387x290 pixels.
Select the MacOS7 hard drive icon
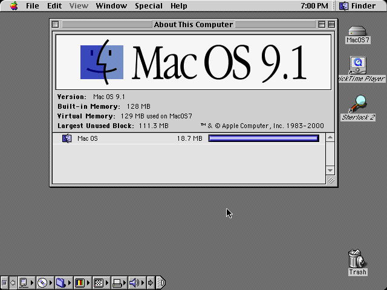click(x=357, y=32)
